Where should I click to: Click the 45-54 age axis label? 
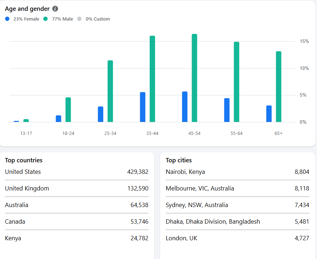tap(194, 133)
